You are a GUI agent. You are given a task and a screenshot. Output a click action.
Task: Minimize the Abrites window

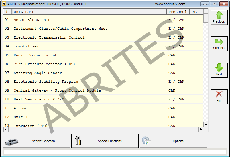[x=205, y=4]
